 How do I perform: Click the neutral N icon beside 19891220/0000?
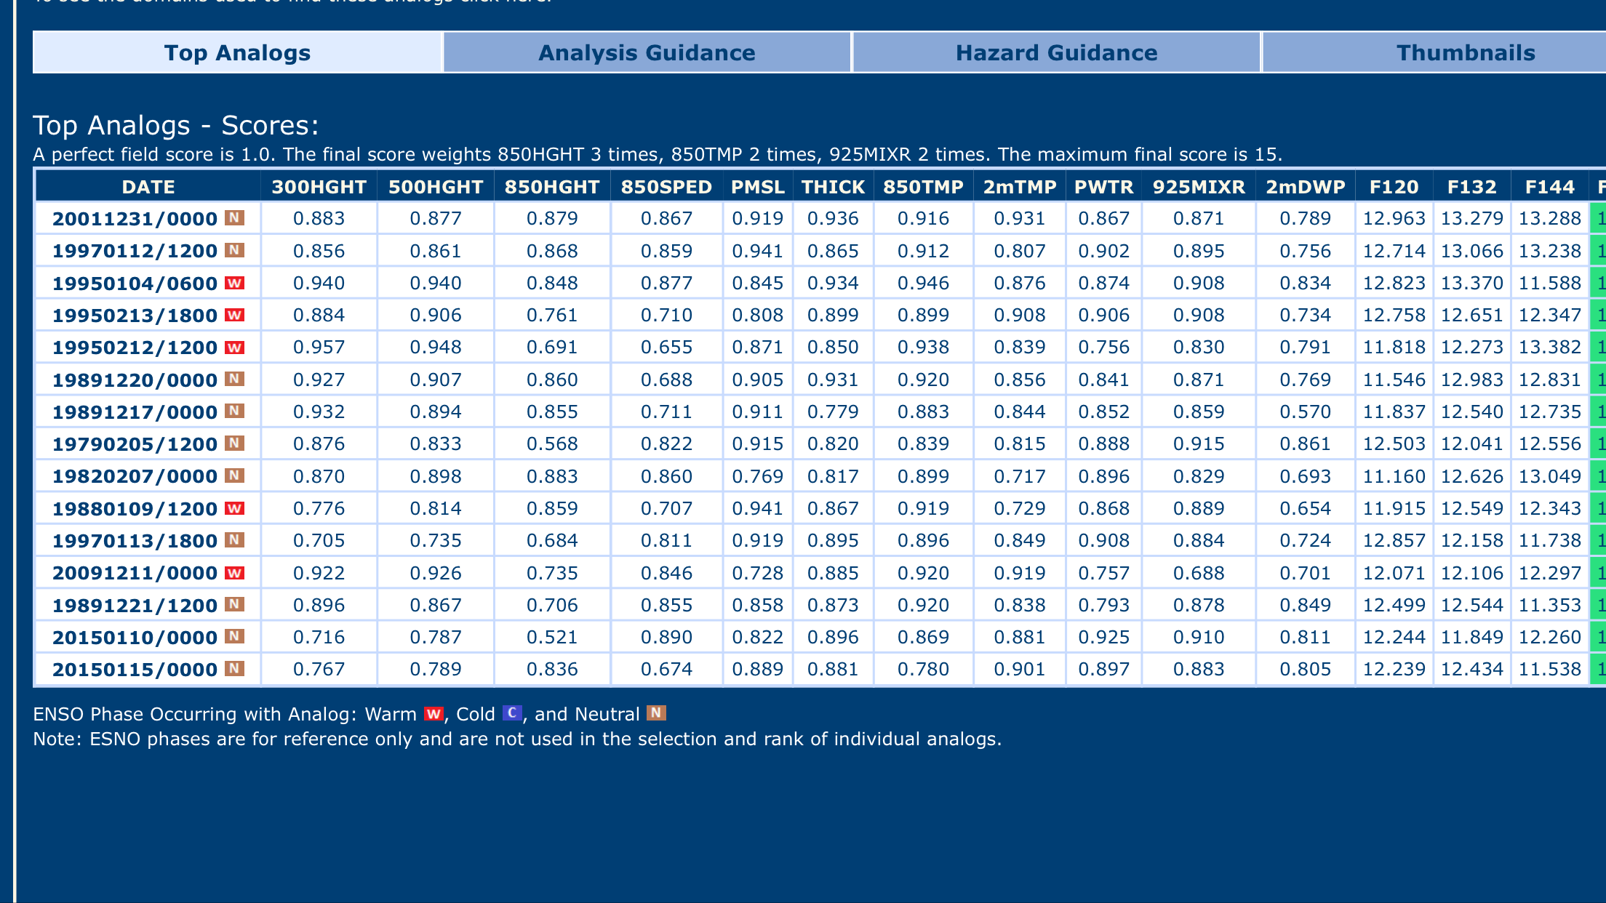click(234, 379)
